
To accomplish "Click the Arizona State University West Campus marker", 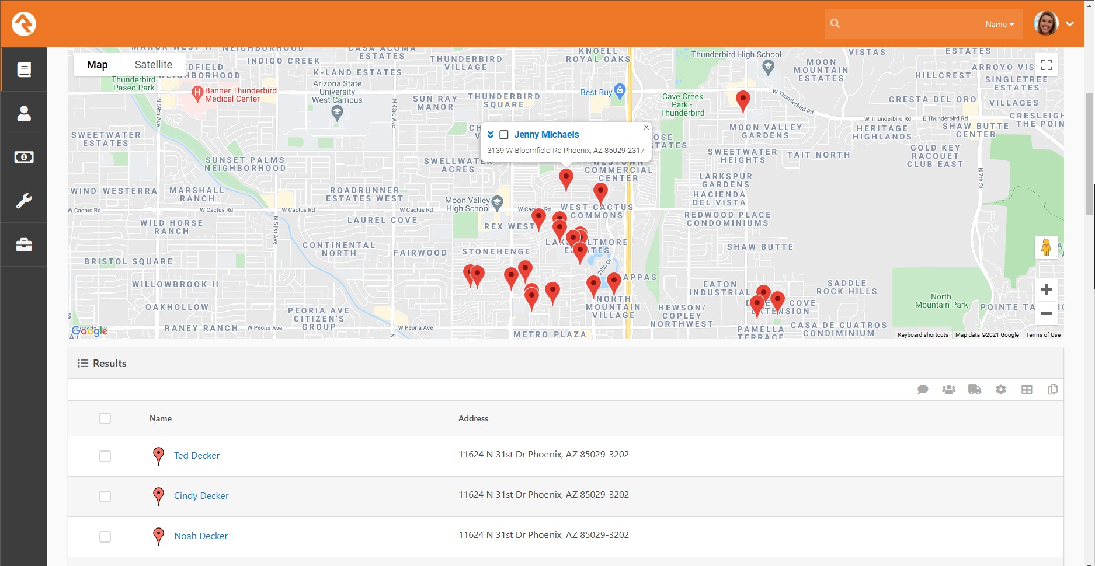I will click(x=337, y=113).
